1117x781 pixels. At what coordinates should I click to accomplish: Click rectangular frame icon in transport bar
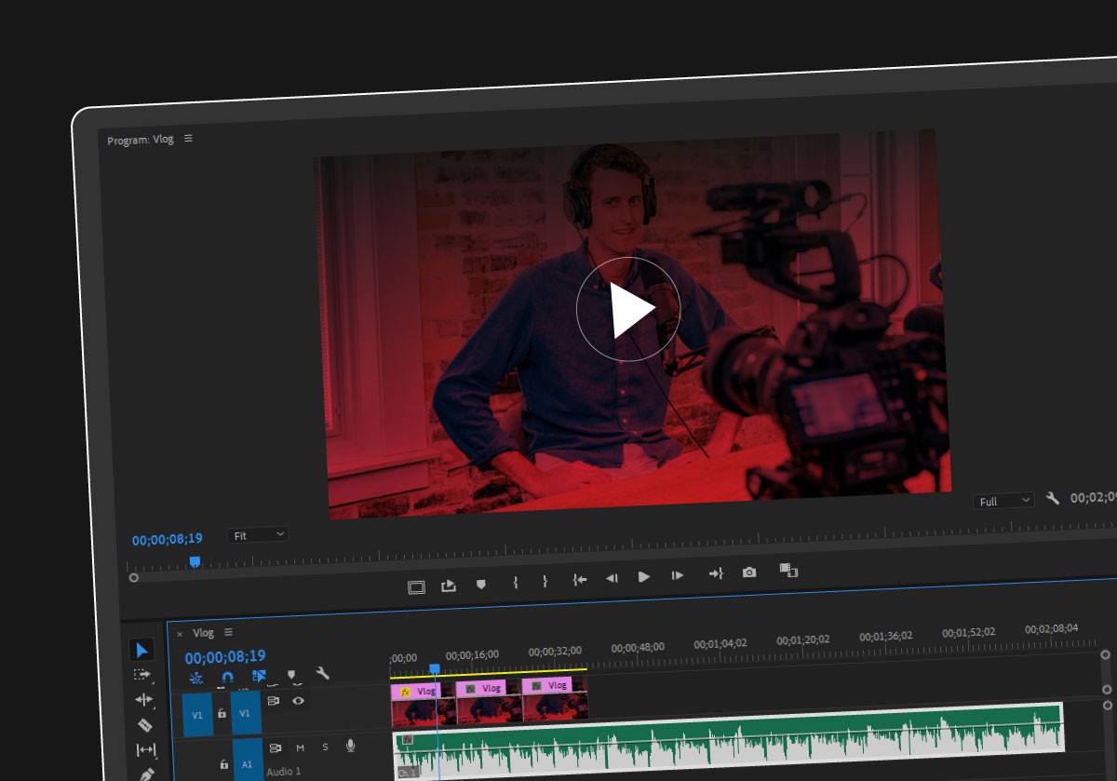click(x=416, y=587)
